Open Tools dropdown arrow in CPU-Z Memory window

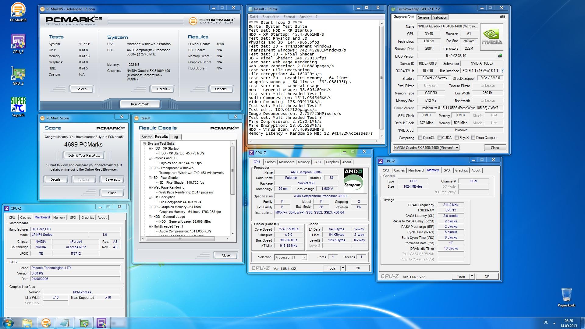[472, 276]
